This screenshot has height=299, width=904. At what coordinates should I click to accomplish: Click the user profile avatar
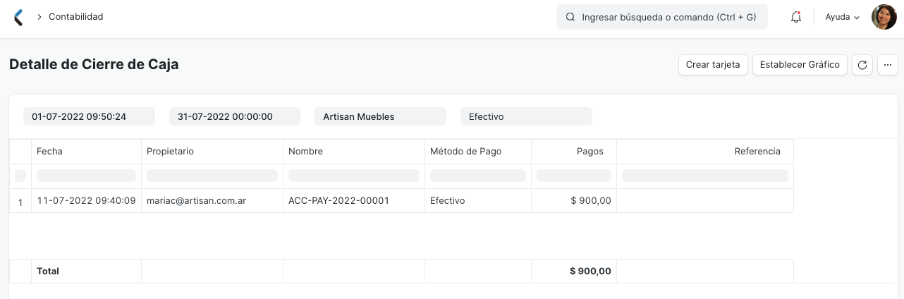click(x=884, y=17)
